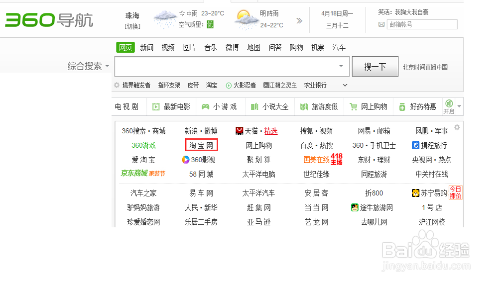
Task: Click the air quality 优 badge
Action: pyautogui.click(x=210, y=24)
